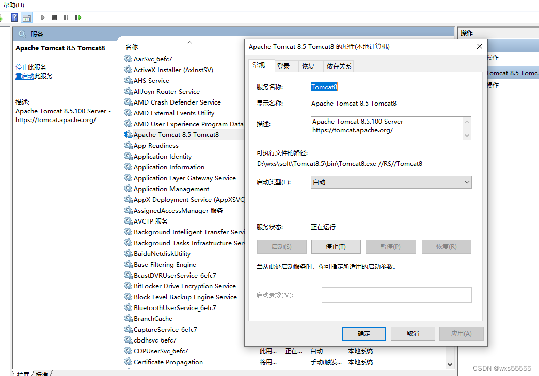Click the show/hide console pane toolbar icon
Screen dimensions: 539x376
point(26,18)
